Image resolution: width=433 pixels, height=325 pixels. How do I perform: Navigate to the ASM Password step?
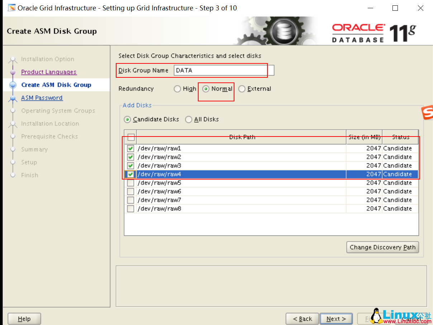coord(42,97)
